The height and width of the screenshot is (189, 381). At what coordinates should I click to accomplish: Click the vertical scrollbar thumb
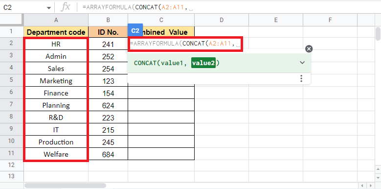[x=378, y=34]
